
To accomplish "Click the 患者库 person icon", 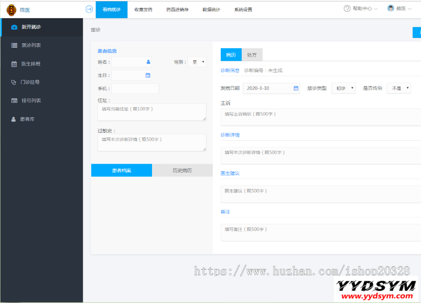I will point(14,119).
